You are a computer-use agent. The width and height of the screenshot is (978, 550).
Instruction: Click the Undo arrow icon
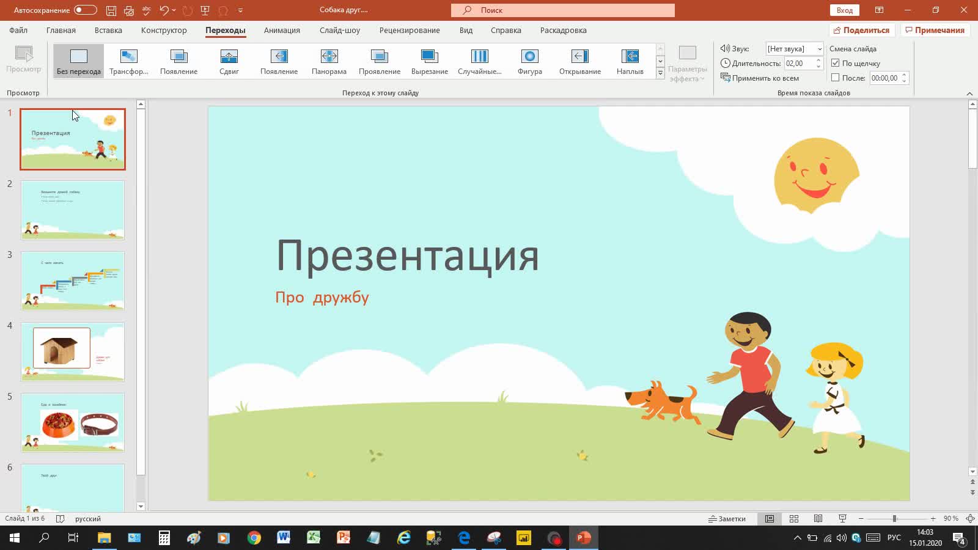164,10
